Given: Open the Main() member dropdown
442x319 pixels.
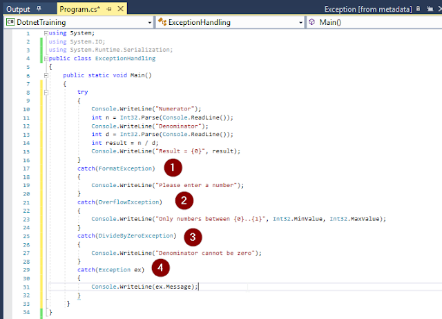Looking at the screenshot, I should coord(374,22).
